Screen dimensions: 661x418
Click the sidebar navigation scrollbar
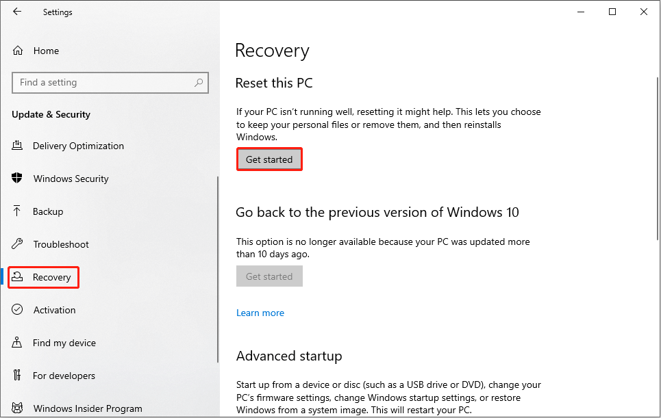(x=218, y=270)
